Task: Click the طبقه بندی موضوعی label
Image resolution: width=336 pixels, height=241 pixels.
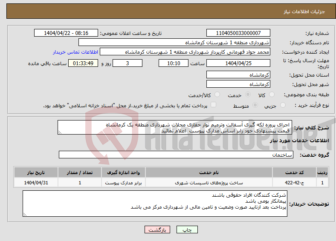Action: tap(307, 95)
